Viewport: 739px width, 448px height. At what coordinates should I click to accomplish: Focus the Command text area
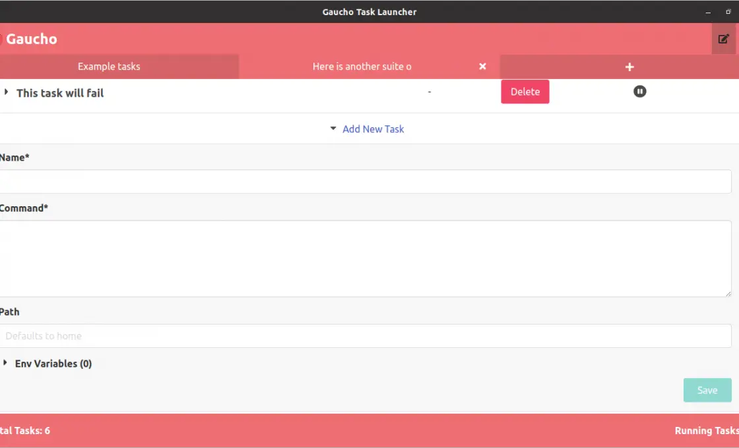click(x=366, y=258)
